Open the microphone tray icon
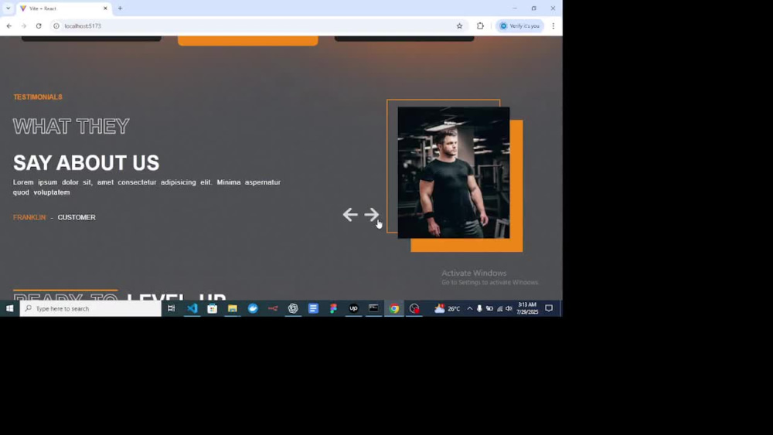 (479, 308)
